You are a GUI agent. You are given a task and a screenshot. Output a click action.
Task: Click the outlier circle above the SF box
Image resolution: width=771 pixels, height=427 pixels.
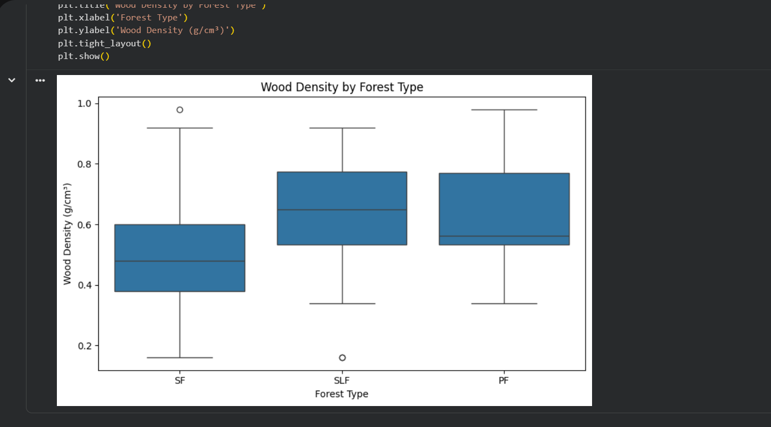click(180, 109)
